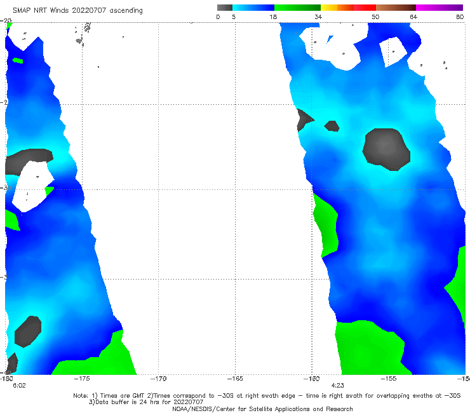The image size is (470, 413).
Task: Click the large gray low-wind patch in the right swath
Action: coord(386,149)
